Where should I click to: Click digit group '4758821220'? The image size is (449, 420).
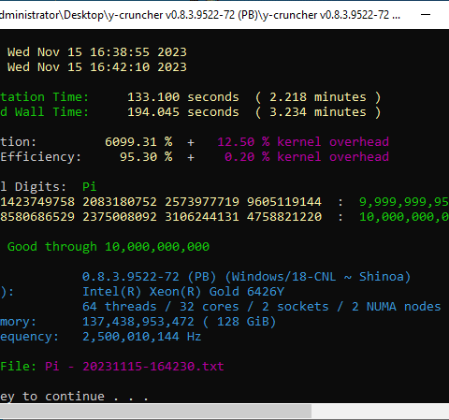pos(284,217)
